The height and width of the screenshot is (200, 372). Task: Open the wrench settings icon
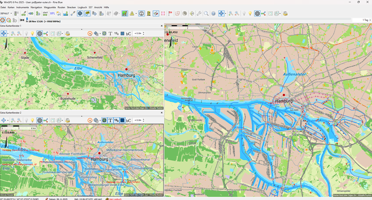coord(199,13)
